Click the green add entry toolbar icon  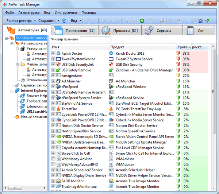click(x=142, y=21)
